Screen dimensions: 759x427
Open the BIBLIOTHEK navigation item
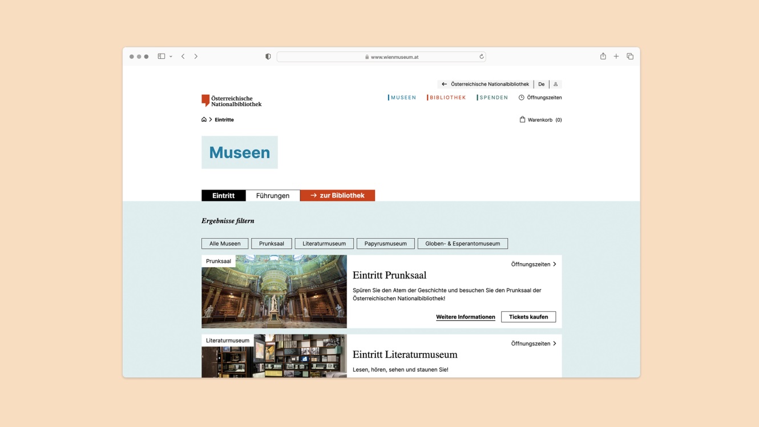(x=447, y=98)
